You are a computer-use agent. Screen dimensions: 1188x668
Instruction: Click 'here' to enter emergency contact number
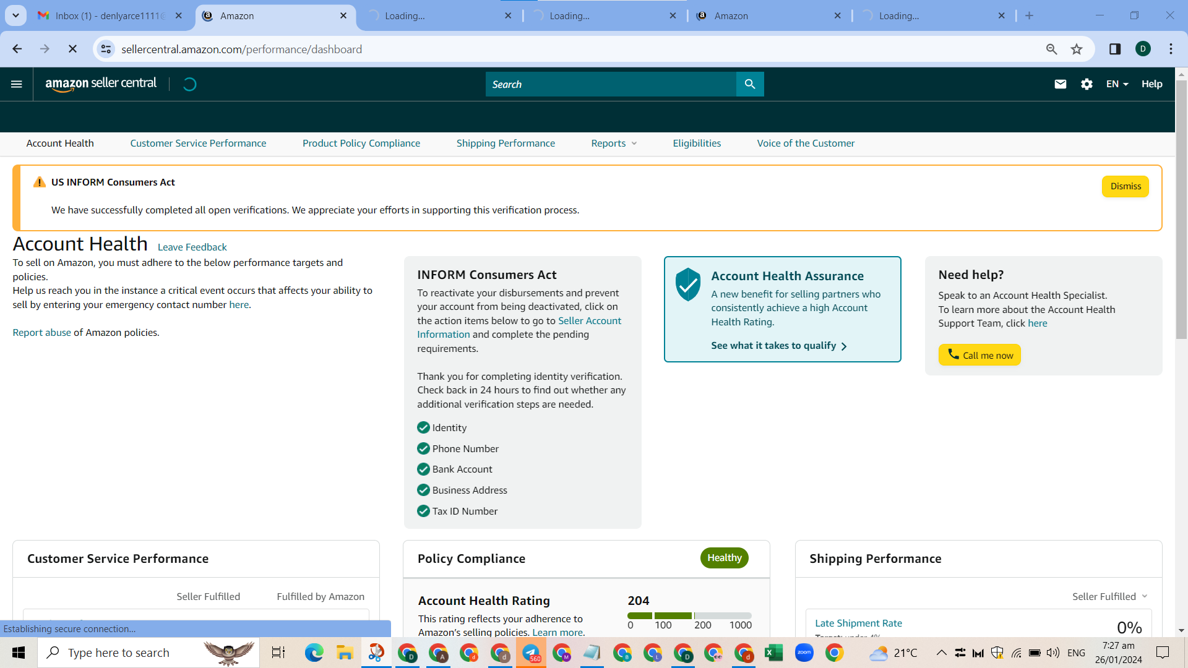click(x=239, y=305)
